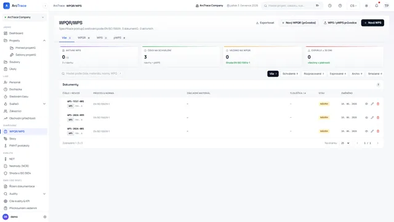Click the Nová WPS button

(372, 23)
